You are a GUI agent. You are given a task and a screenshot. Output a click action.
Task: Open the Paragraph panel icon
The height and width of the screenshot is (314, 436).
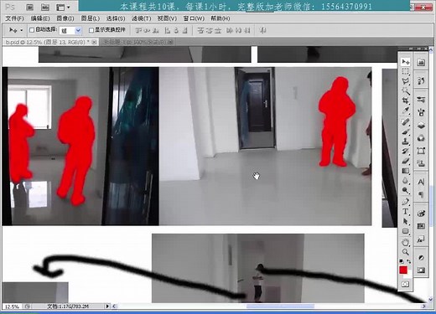(421, 194)
